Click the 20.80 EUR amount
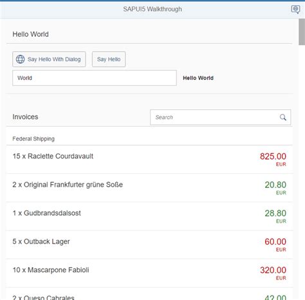Image resolution: width=305 pixels, height=300 pixels. [275, 188]
